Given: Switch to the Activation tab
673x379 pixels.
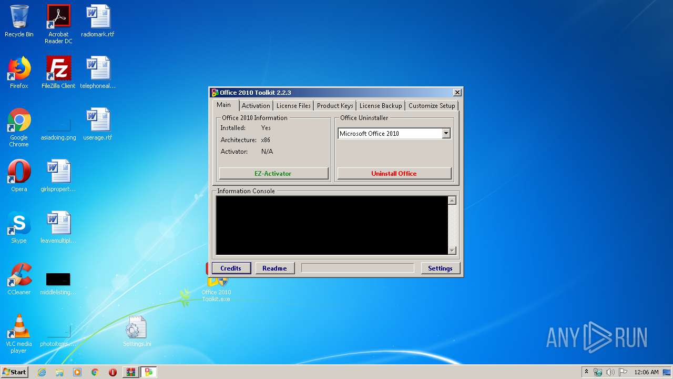Looking at the screenshot, I should [x=256, y=105].
